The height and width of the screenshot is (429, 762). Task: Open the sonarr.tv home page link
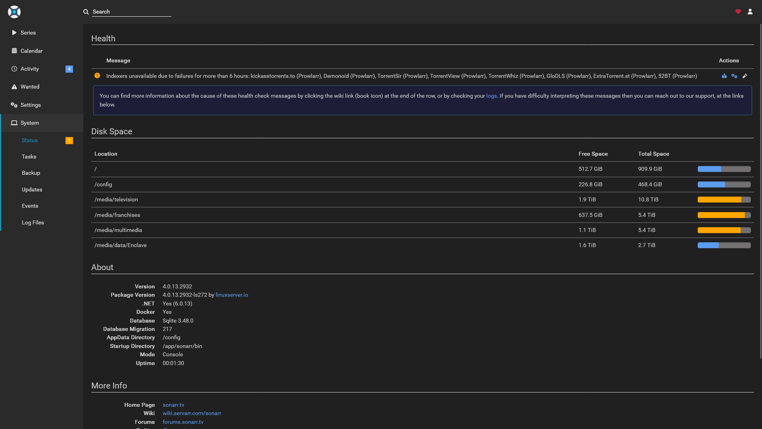click(x=173, y=405)
